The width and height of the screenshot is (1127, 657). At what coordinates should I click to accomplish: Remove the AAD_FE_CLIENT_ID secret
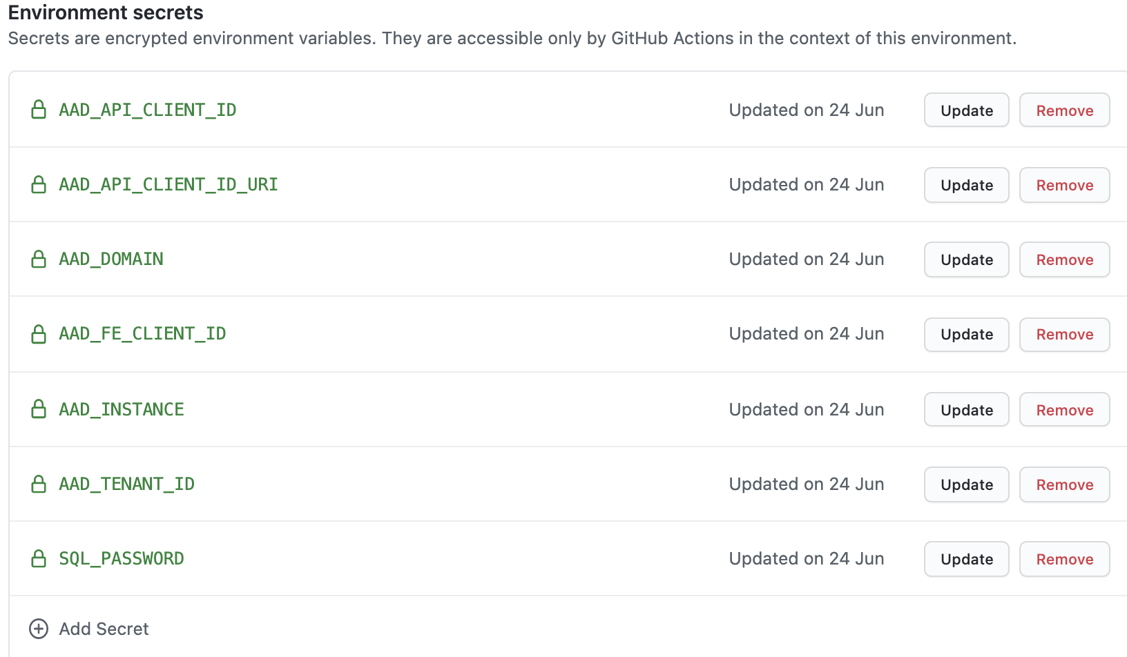(x=1064, y=334)
